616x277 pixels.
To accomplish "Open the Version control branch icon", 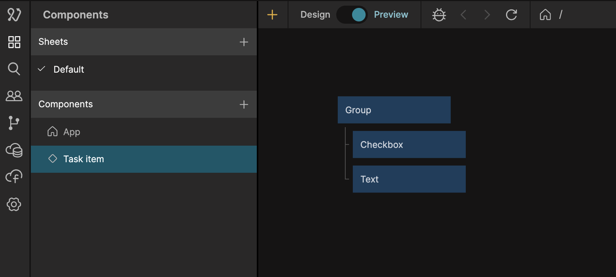I will (x=14, y=123).
